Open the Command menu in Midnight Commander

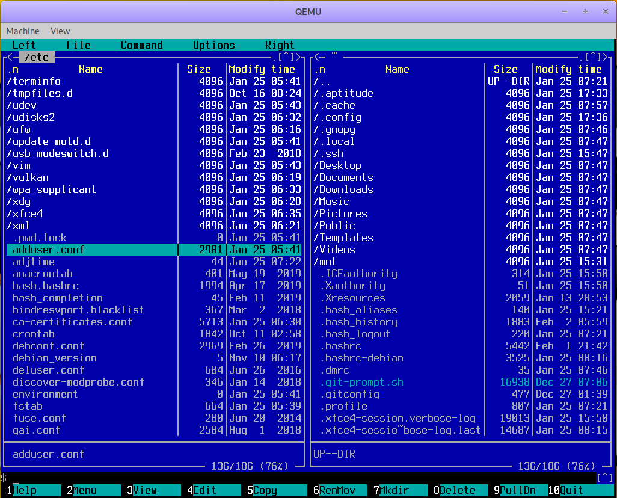coord(141,45)
